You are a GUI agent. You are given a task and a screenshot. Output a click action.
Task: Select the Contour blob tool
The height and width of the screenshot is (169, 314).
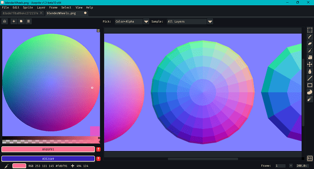(x=309, y=92)
